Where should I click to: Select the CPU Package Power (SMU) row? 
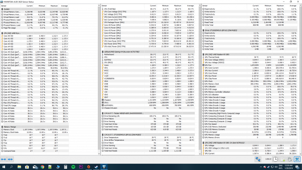tap(148, 22)
